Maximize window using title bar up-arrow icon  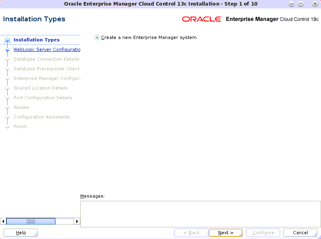click(301, 4)
